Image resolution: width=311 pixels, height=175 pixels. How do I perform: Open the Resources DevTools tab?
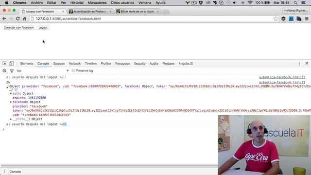click(122, 64)
